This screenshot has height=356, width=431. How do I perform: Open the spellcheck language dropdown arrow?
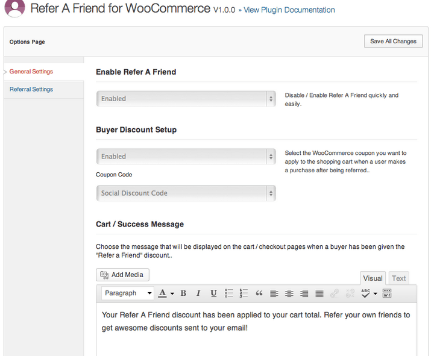coord(375,293)
